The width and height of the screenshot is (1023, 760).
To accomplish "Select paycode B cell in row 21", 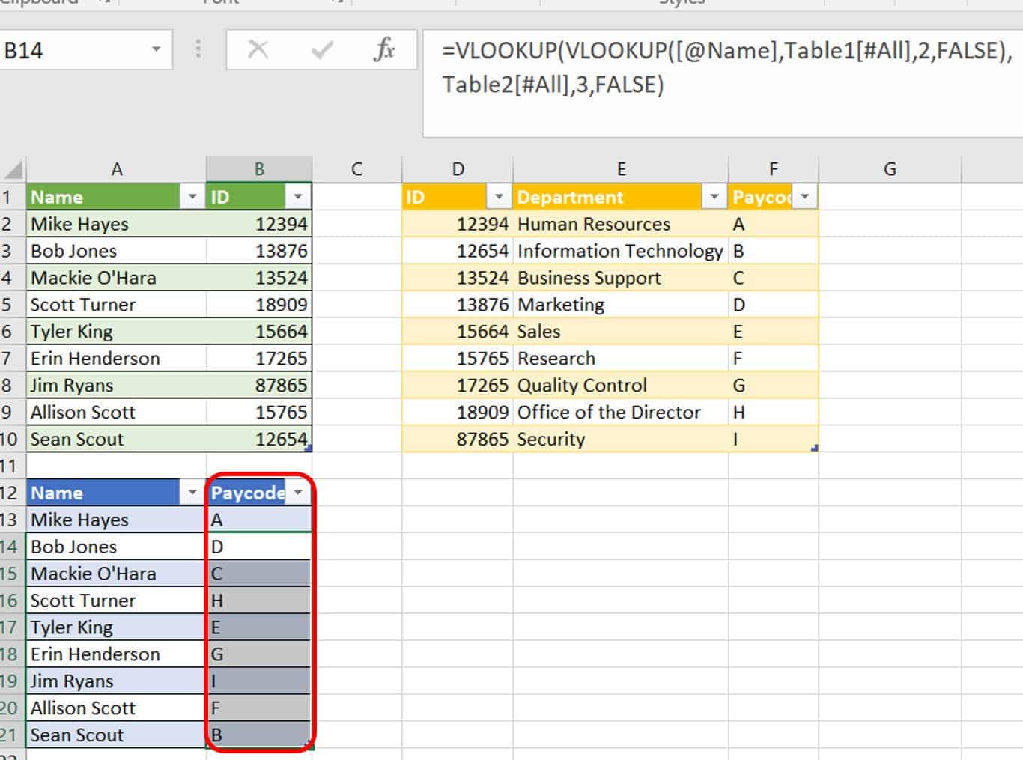I will click(x=259, y=735).
